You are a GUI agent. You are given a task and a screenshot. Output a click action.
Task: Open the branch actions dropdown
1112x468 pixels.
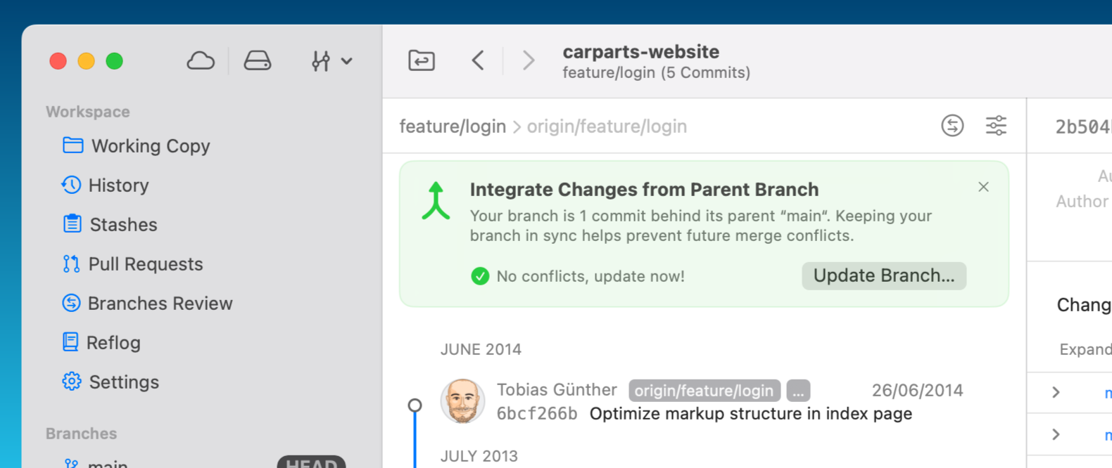click(x=331, y=61)
